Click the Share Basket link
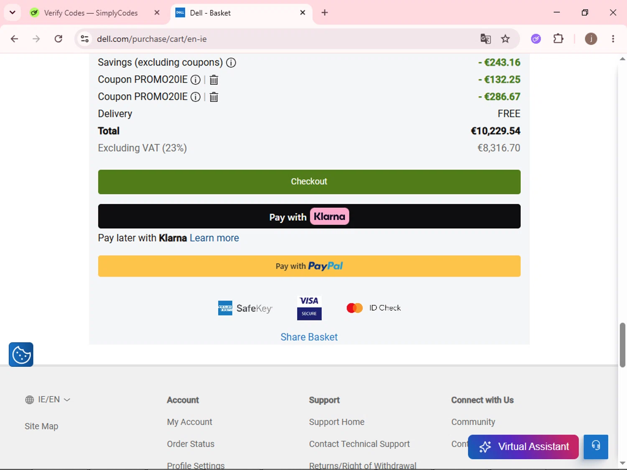Image resolution: width=627 pixels, height=470 pixels. point(309,337)
